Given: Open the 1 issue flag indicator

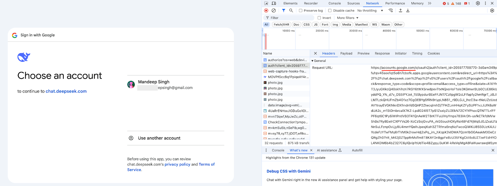Looking at the screenshot, I should pyautogui.click(x=467, y=3).
